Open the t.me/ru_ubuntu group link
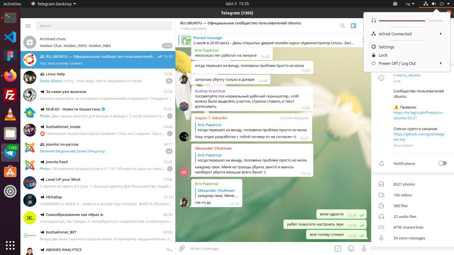 tap(407, 75)
